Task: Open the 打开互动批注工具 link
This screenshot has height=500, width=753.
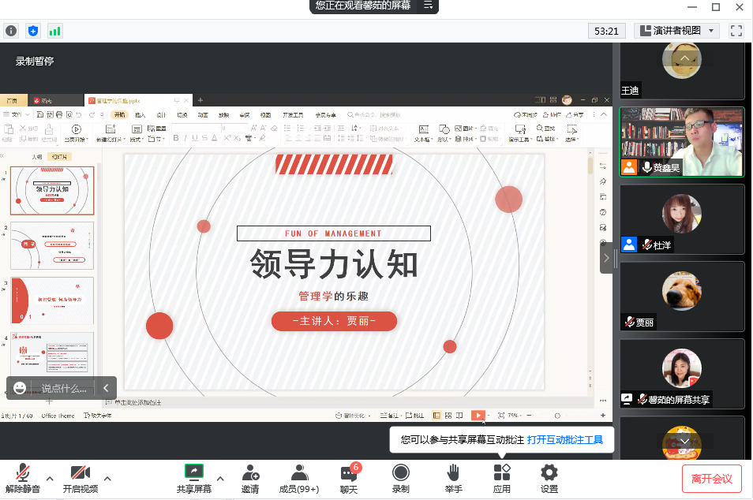Action: tap(565, 439)
